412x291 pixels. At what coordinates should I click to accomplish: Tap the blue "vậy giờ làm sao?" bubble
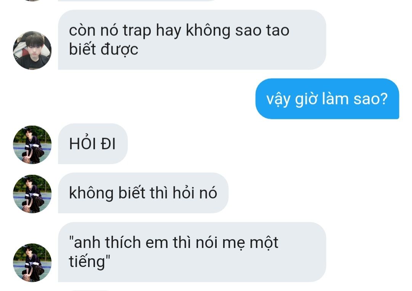tap(327, 99)
